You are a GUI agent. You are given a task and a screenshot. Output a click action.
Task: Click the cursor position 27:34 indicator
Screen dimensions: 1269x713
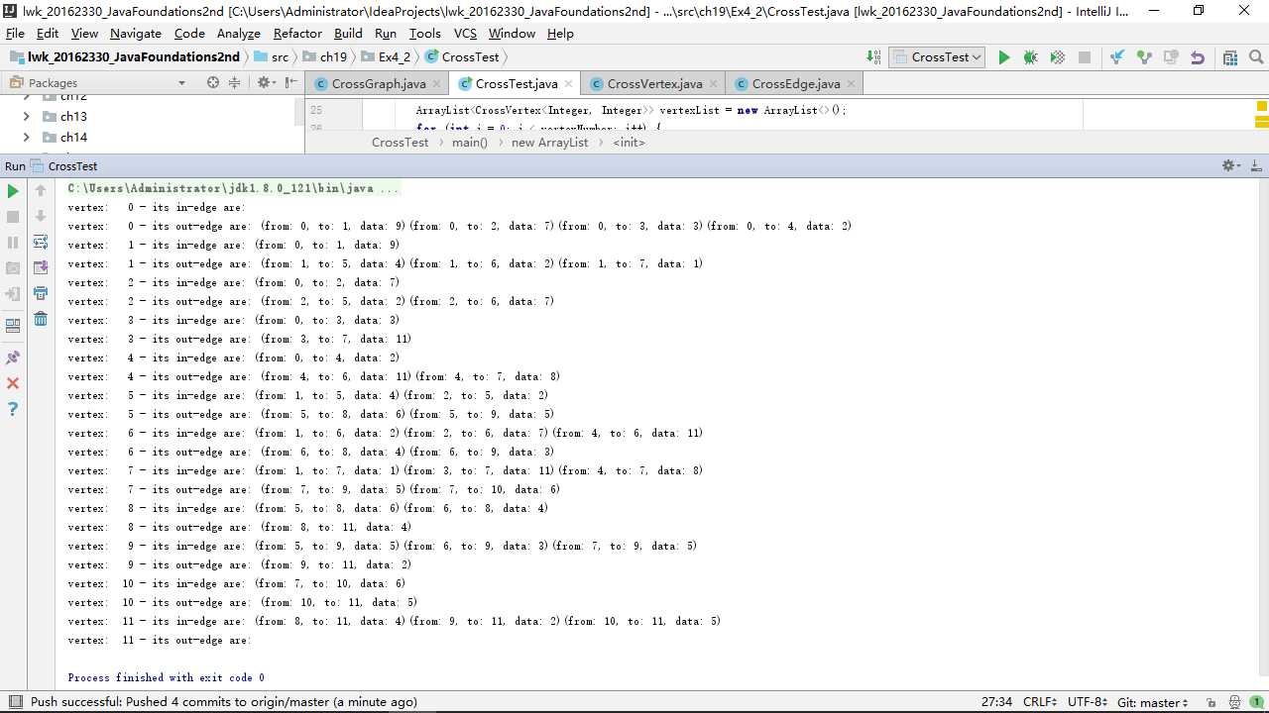click(996, 702)
